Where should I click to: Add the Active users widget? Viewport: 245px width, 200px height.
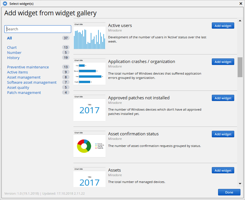click(223, 26)
